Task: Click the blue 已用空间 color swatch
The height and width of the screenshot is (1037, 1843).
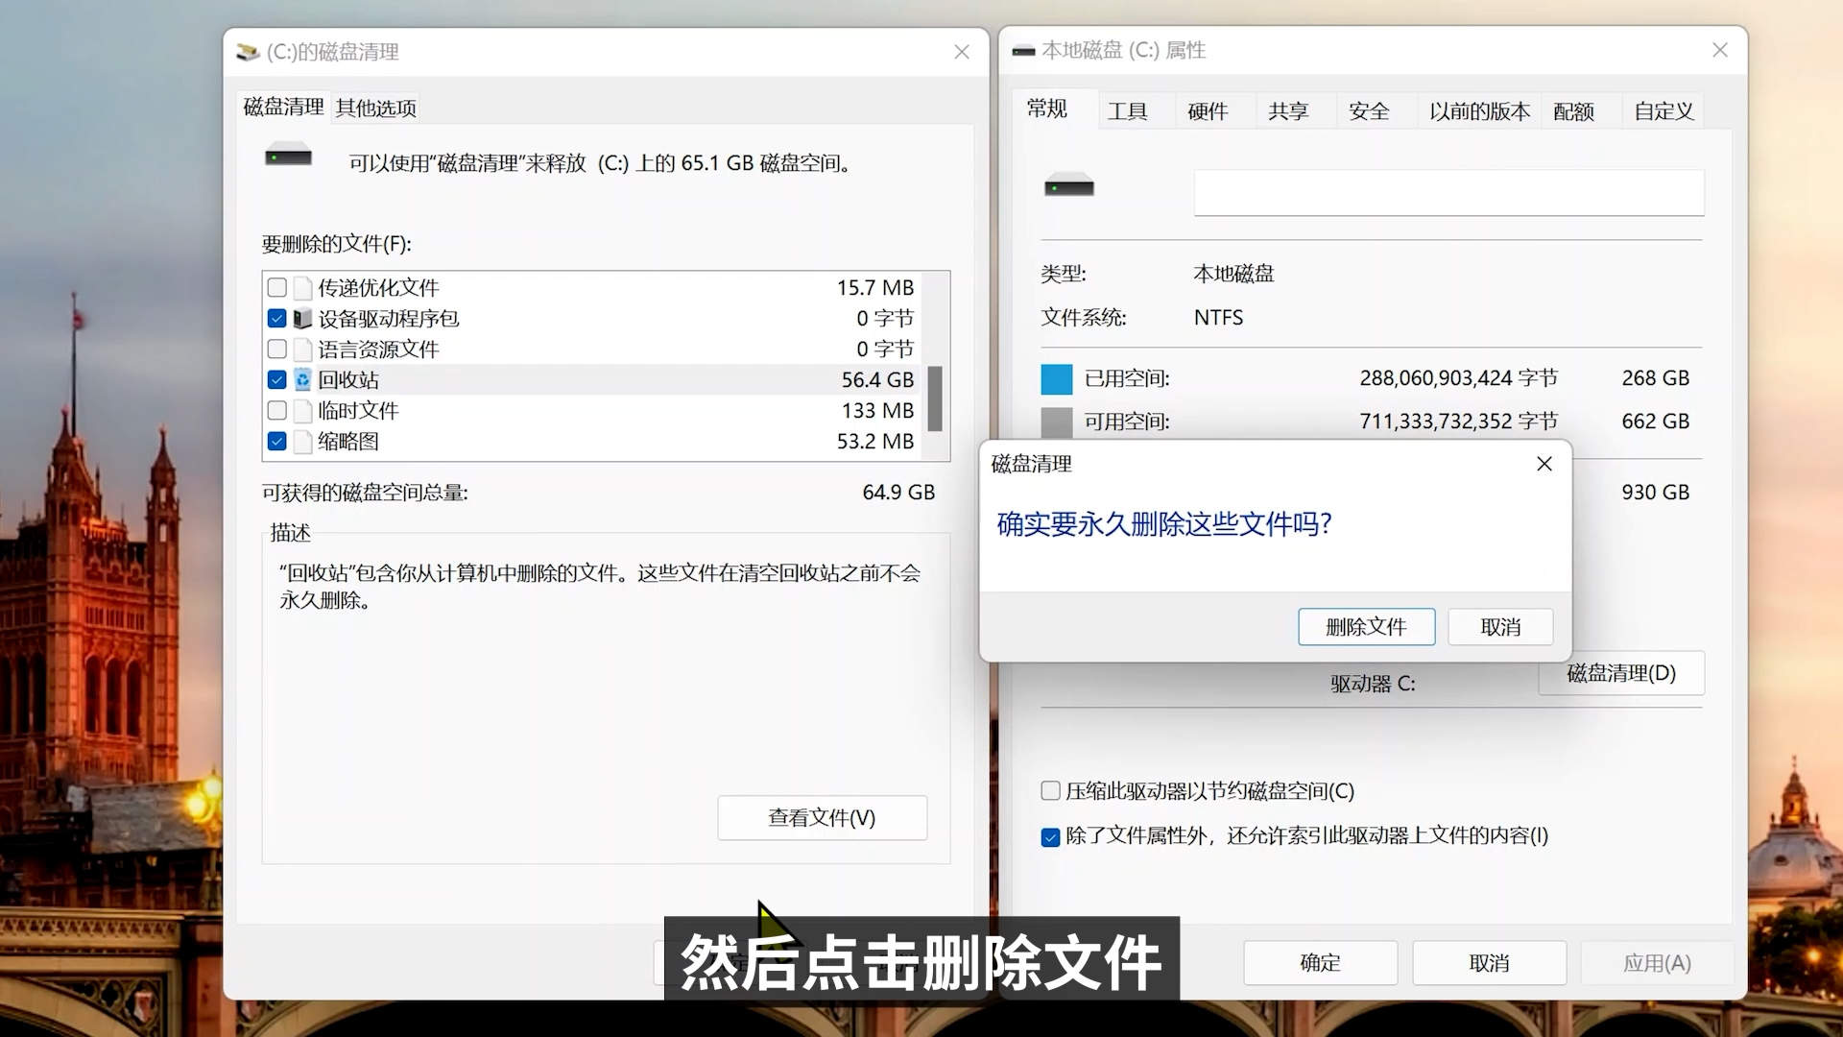Action: [1056, 378]
